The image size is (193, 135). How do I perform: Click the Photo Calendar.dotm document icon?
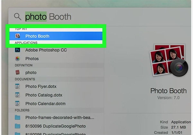(17, 103)
